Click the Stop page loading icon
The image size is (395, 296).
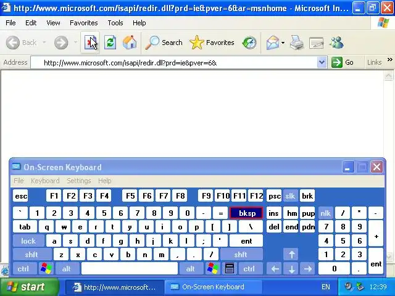coord(90,43)
